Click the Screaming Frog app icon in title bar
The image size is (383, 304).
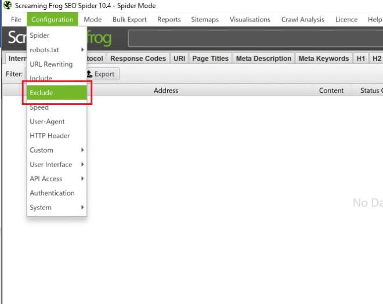pos(8,5)
